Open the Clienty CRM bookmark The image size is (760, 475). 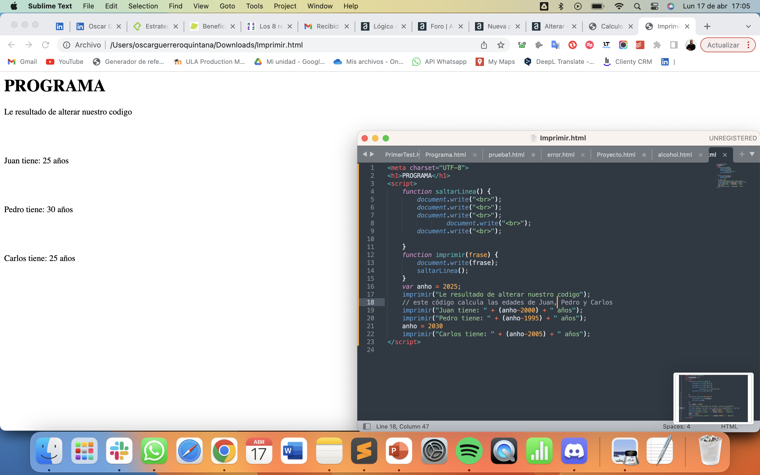[x=628, y=61]
